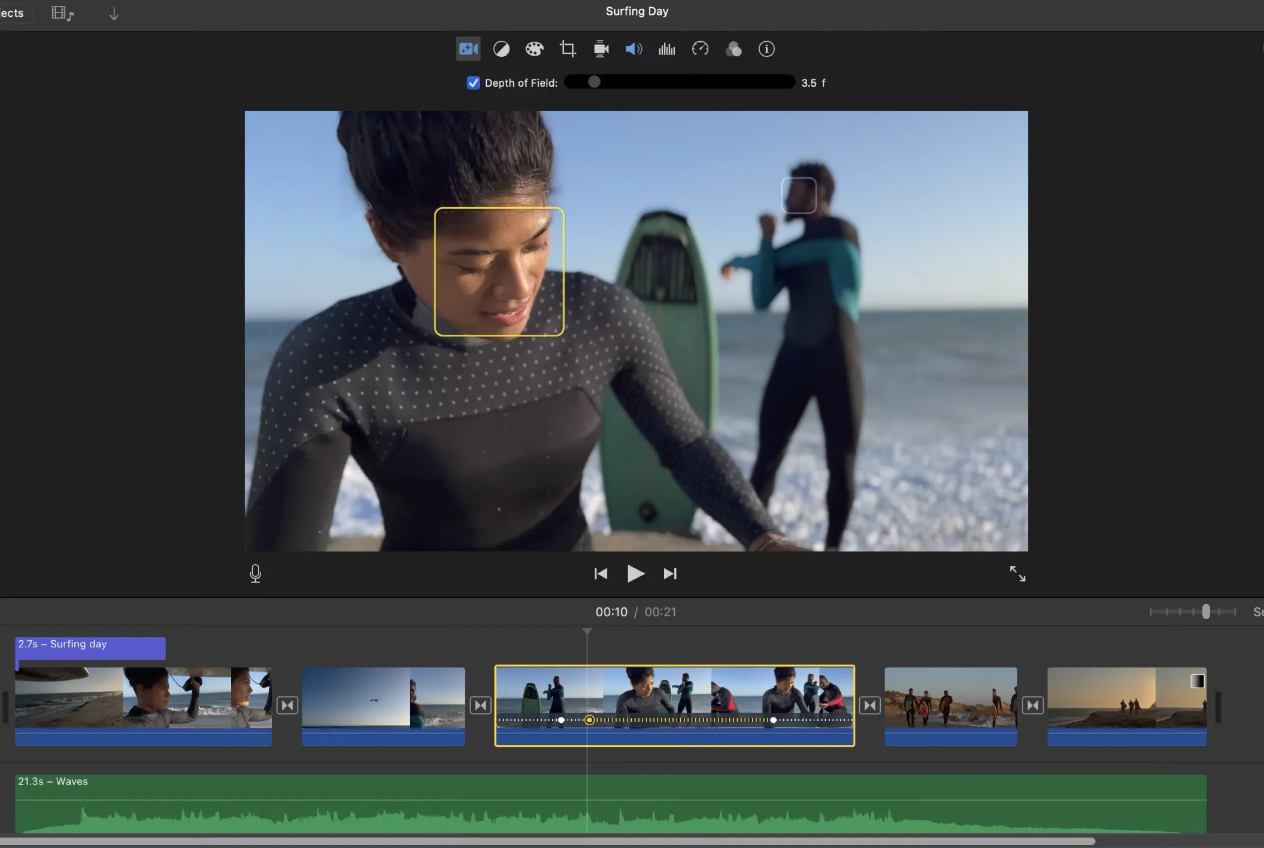Open the transition after the first clip
The image size is (1264, 848).
[x=287, y=705]
